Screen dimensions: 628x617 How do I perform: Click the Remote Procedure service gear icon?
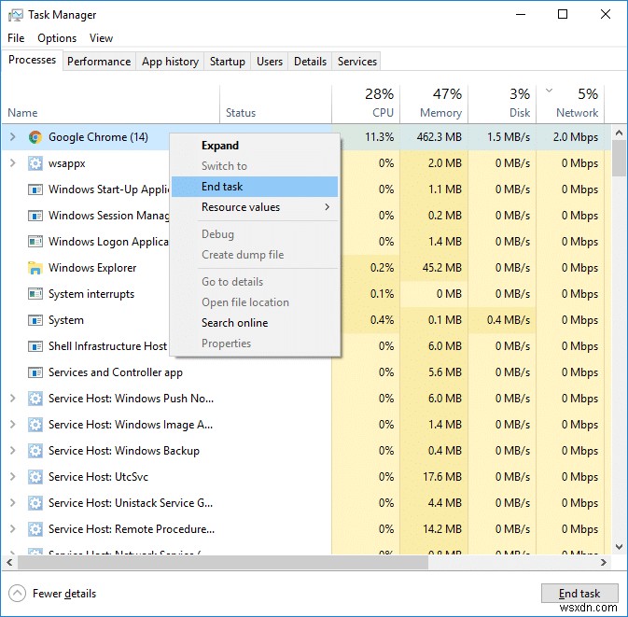[x=35, y=529]
